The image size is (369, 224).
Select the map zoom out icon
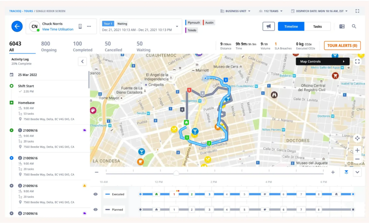(x=357, y=159)
